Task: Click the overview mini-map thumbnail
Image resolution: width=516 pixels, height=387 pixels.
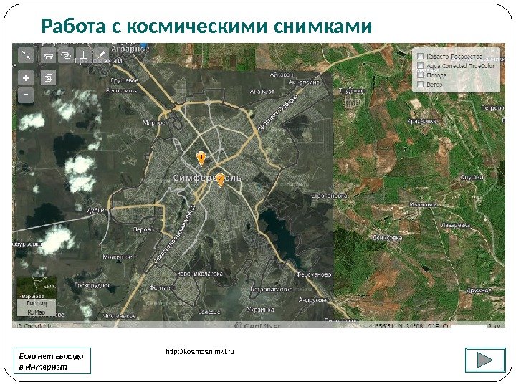Action: (x=37, y=287)
